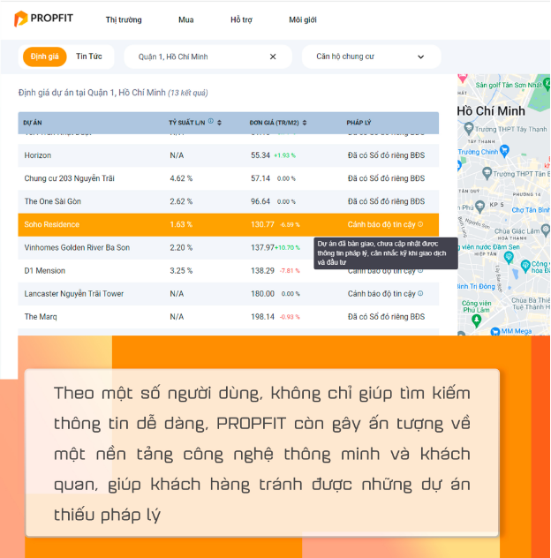551x558 pixels.
Task: Click Sân golf Tân Sơn Nhất map label
Action: [509, 85]
